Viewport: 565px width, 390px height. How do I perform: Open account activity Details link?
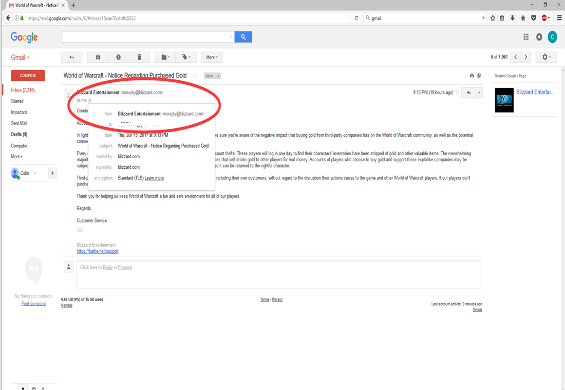pyautogui.click(x=477, y=310)
